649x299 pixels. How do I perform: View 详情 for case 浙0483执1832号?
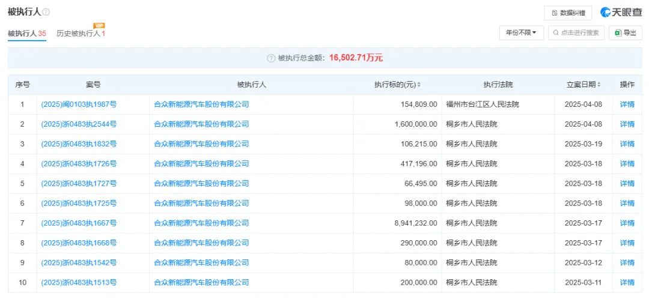point(627,144)
